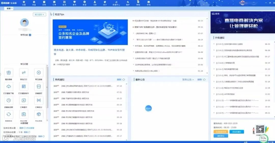
Task: Open the 店铺有效期 clock shortcut
Action: point(9,100)
